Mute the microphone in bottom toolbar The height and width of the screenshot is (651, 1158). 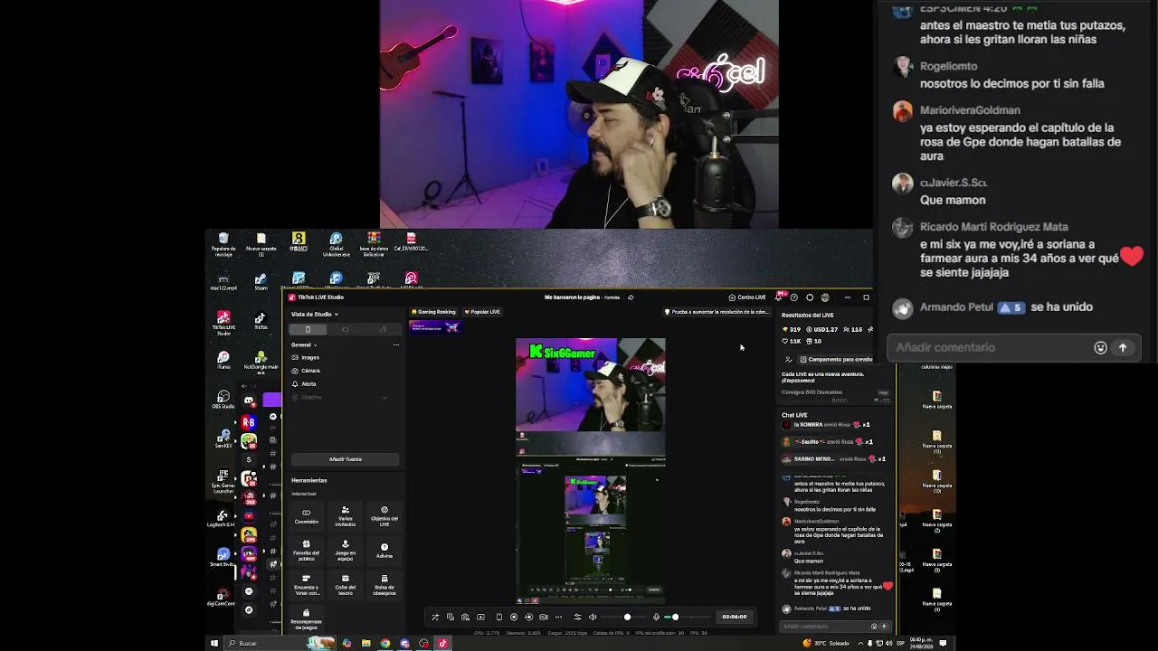[x=656, y=617]
